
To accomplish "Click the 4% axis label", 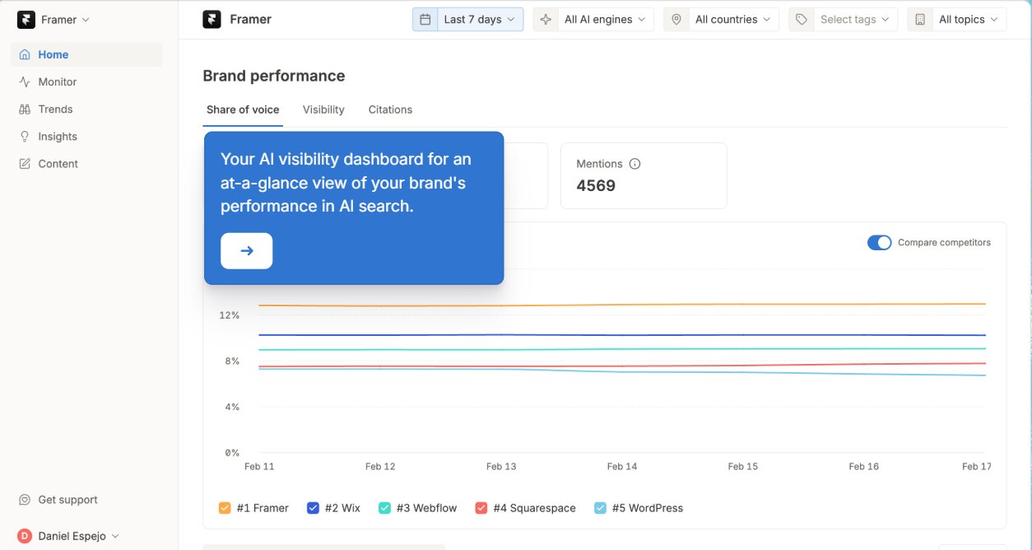I will pyautogui.click(x=232, y=407).
